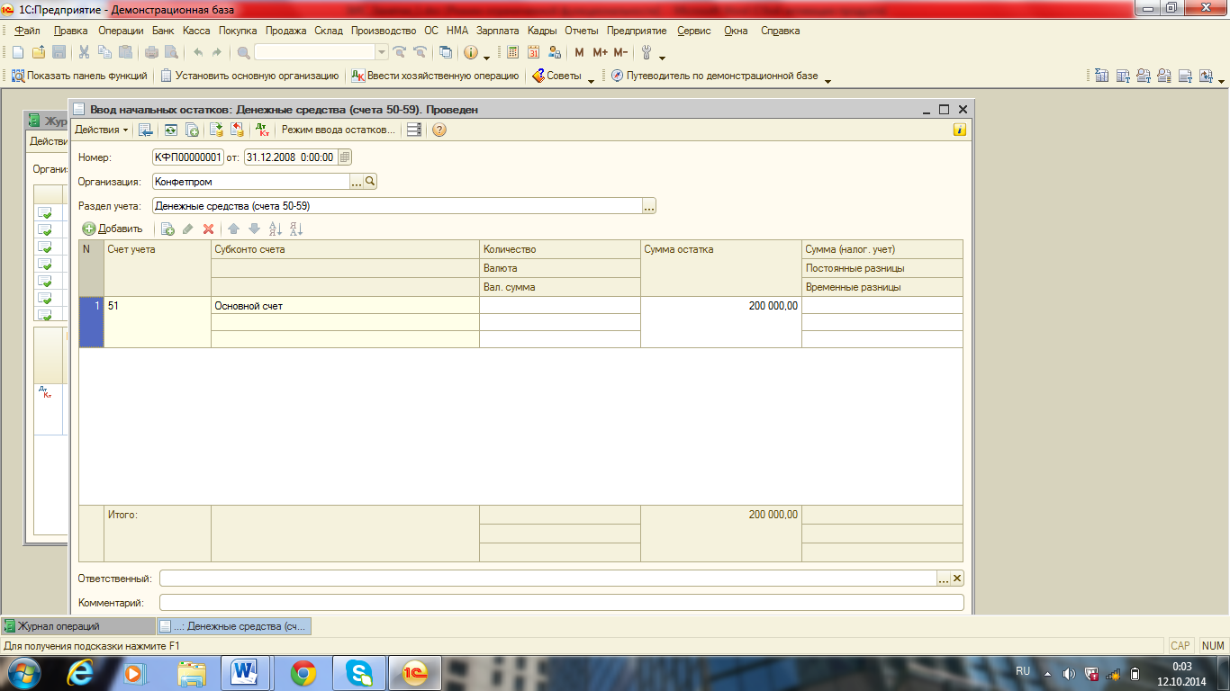Print using the main toolbar printer icon
This screenshot has height=691, width=1230.
click(150, 52)
